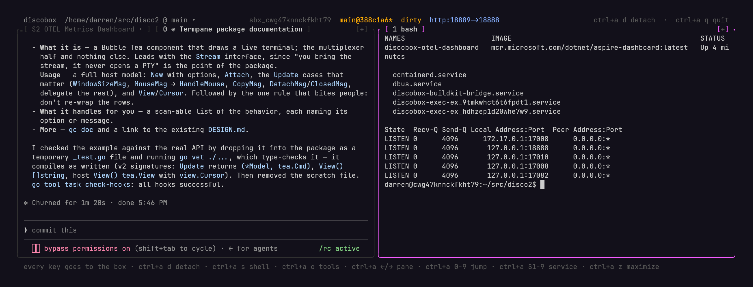This screenshot has width=753, height=287.
Task: Toggle bypass permissions on mode
Action: [87, 249]
